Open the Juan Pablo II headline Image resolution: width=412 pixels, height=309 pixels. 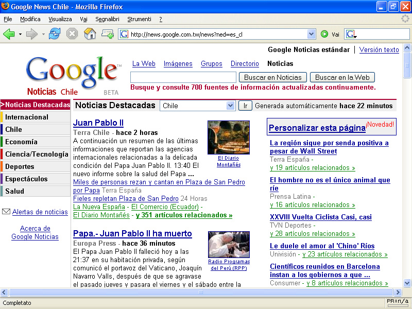click(98, 123)
